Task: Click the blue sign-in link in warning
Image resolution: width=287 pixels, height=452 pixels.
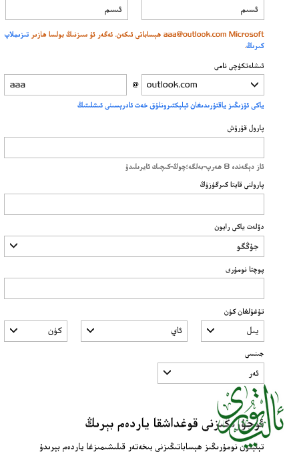Action: click(x=17, y=35)
